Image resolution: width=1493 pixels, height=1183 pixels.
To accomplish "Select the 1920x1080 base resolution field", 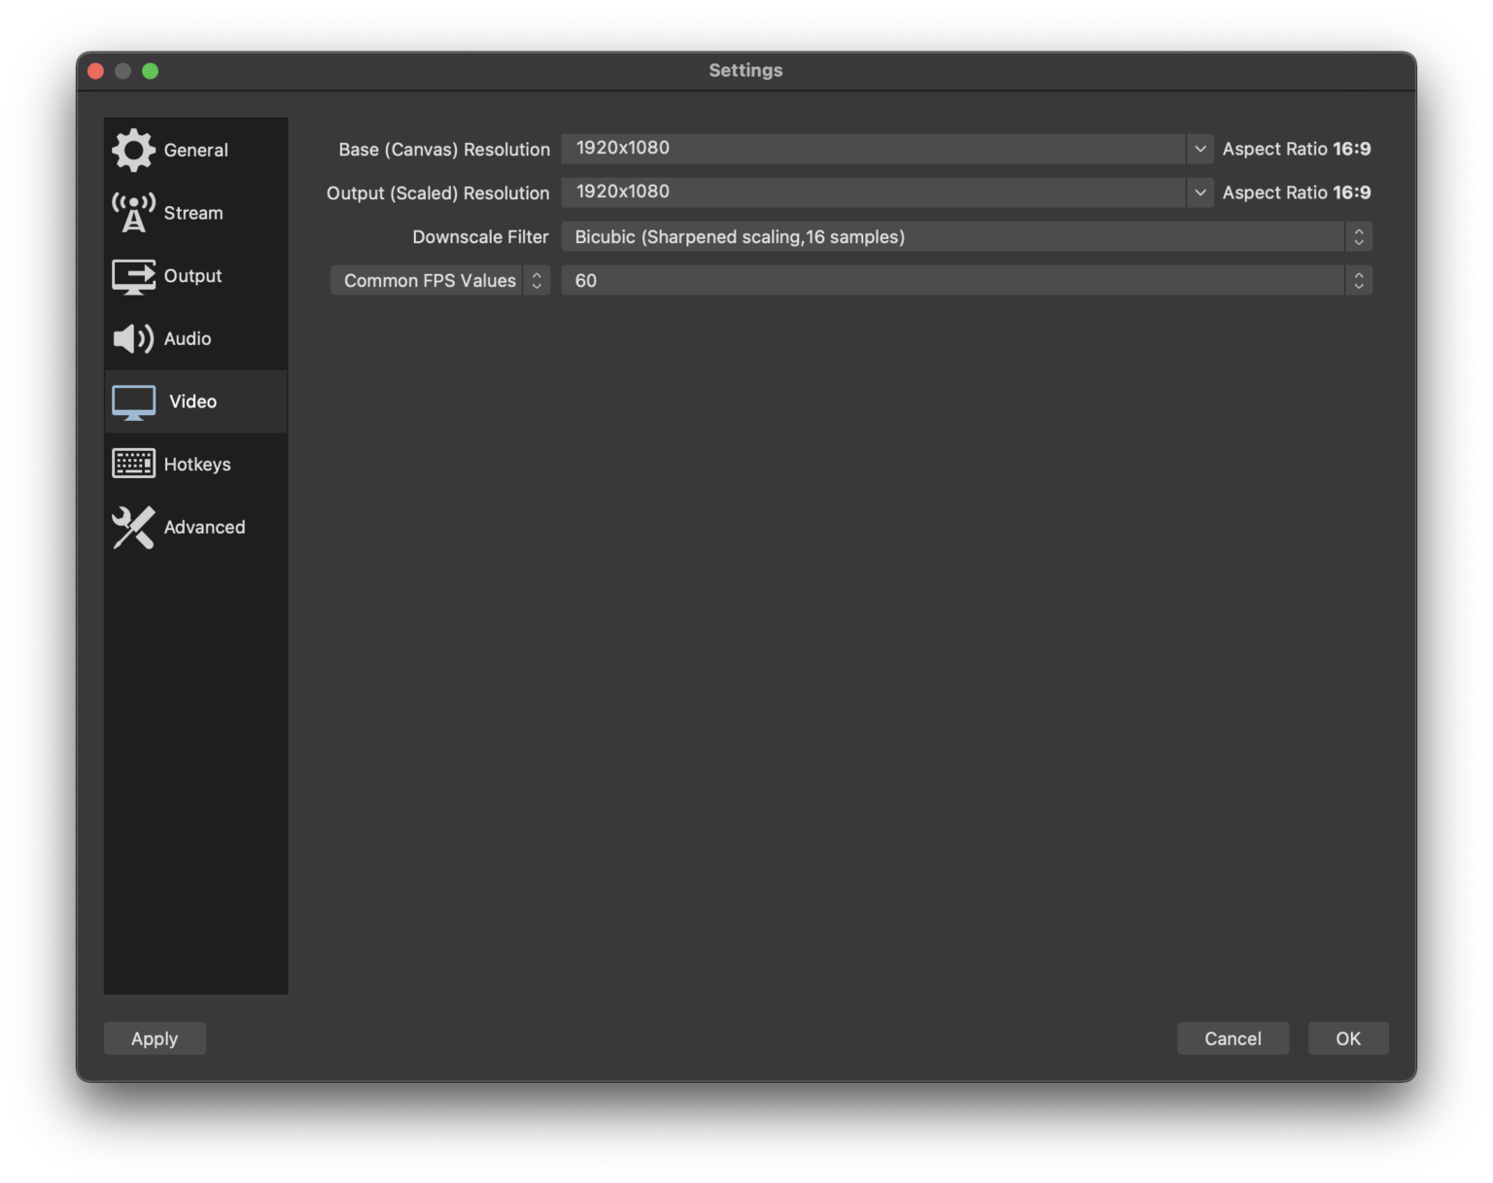I will (875, 149).
